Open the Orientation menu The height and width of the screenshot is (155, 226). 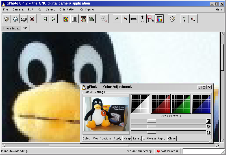point(67,10)
